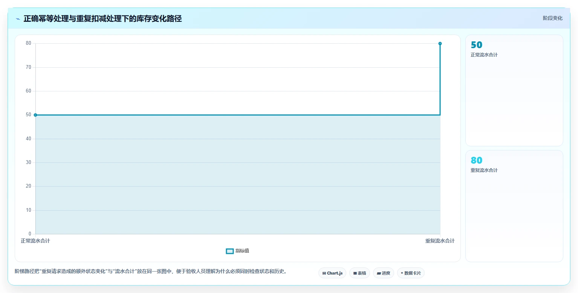578x293 pixels.
Task: Click the y-axis label 70
Action: coord(29,67)
